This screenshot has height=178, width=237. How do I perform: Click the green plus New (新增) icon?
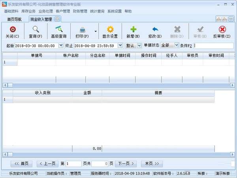click(x=134, y=30)
